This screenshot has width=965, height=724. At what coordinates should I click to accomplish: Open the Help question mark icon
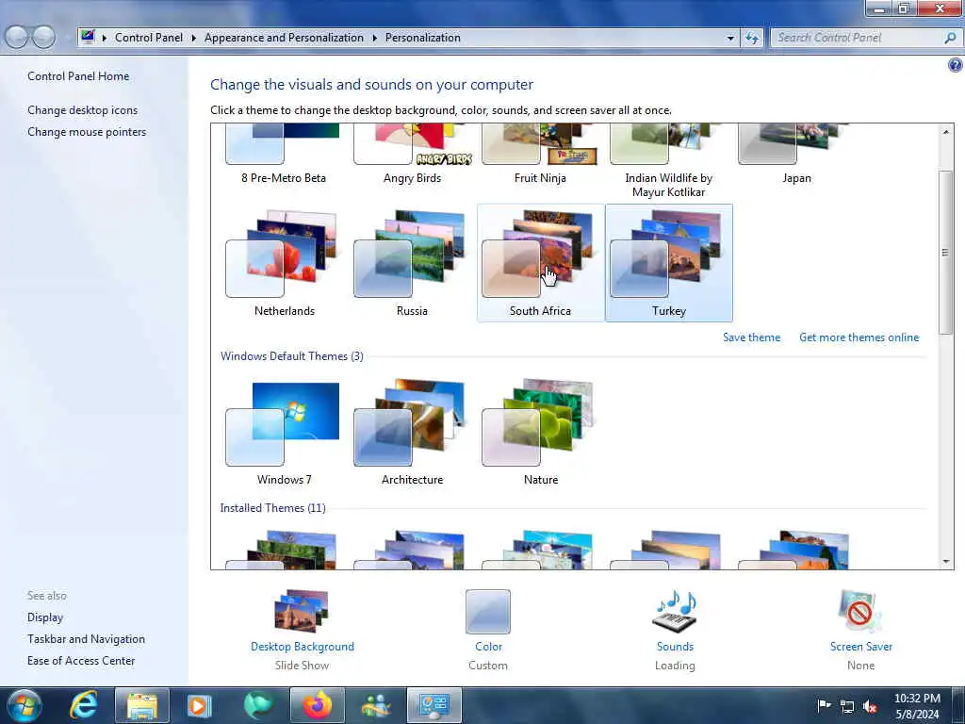coord(956,64)
